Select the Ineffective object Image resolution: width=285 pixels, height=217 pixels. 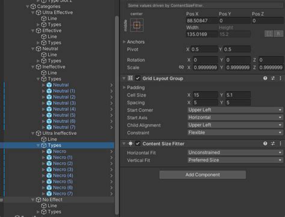54,67
